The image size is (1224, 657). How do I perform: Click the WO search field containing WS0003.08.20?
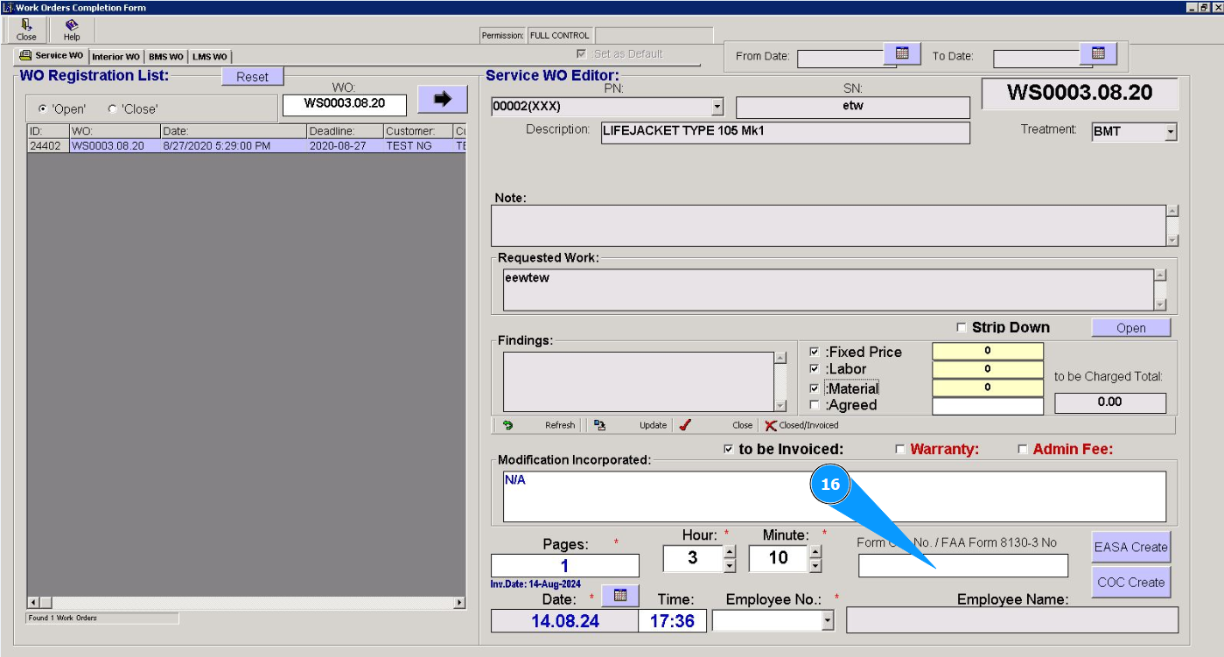tap(345, 103)
